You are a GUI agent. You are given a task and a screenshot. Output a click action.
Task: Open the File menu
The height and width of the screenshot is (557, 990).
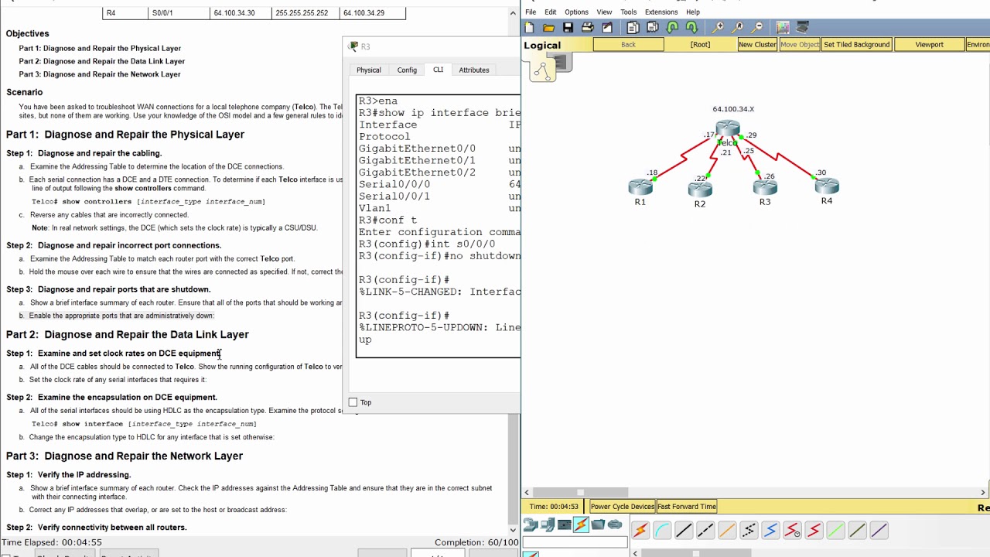pos(531,12)
